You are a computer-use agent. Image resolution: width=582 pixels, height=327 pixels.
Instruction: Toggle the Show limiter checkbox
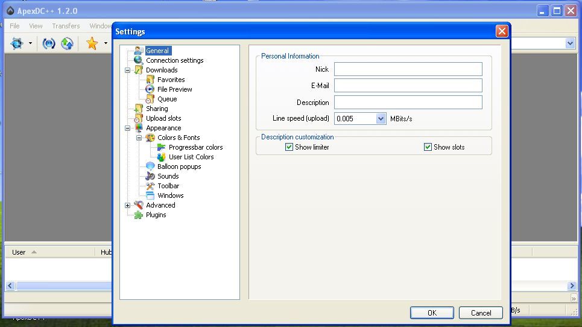pos(289,147)
